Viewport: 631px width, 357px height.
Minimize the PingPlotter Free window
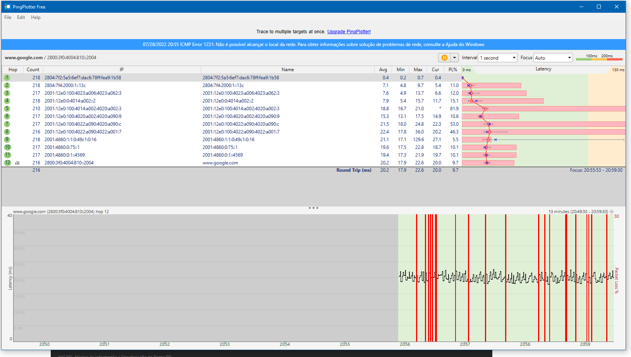[581, 7]
